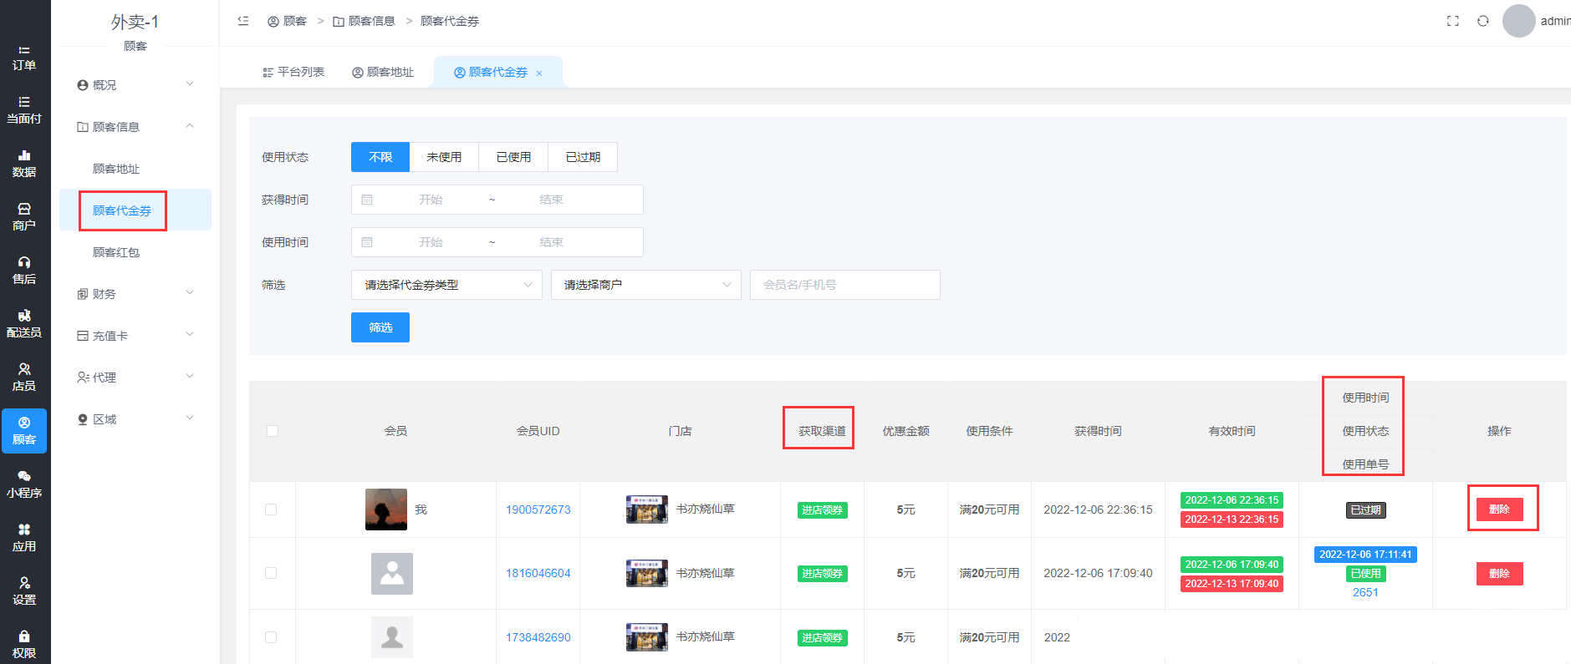Screen dimensions: 1571x664
Task: Click the avatar in the 1816046604 row
Action: [x=392, y=574]
